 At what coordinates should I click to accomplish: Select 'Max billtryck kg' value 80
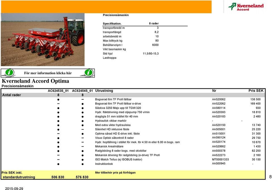pos(157,40)
